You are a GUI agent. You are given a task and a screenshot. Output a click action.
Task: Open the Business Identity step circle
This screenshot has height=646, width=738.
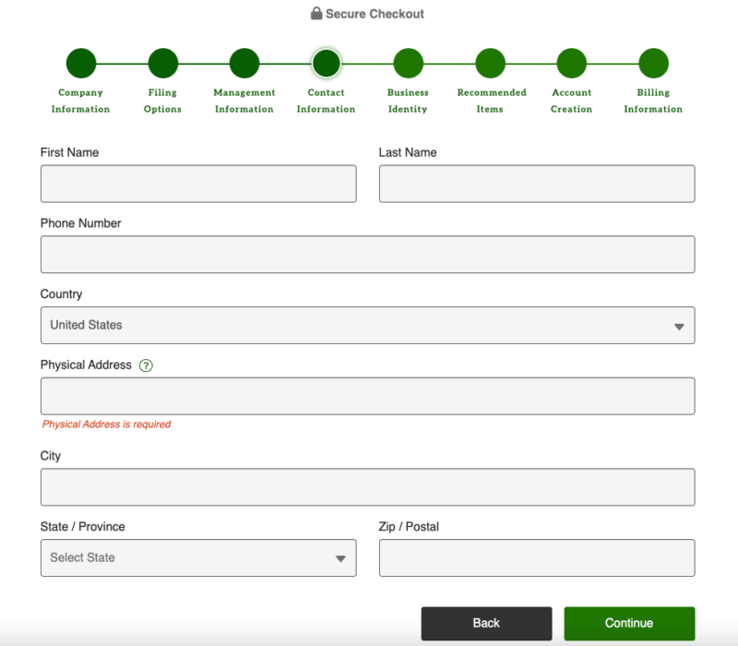[x=408, y=63]
